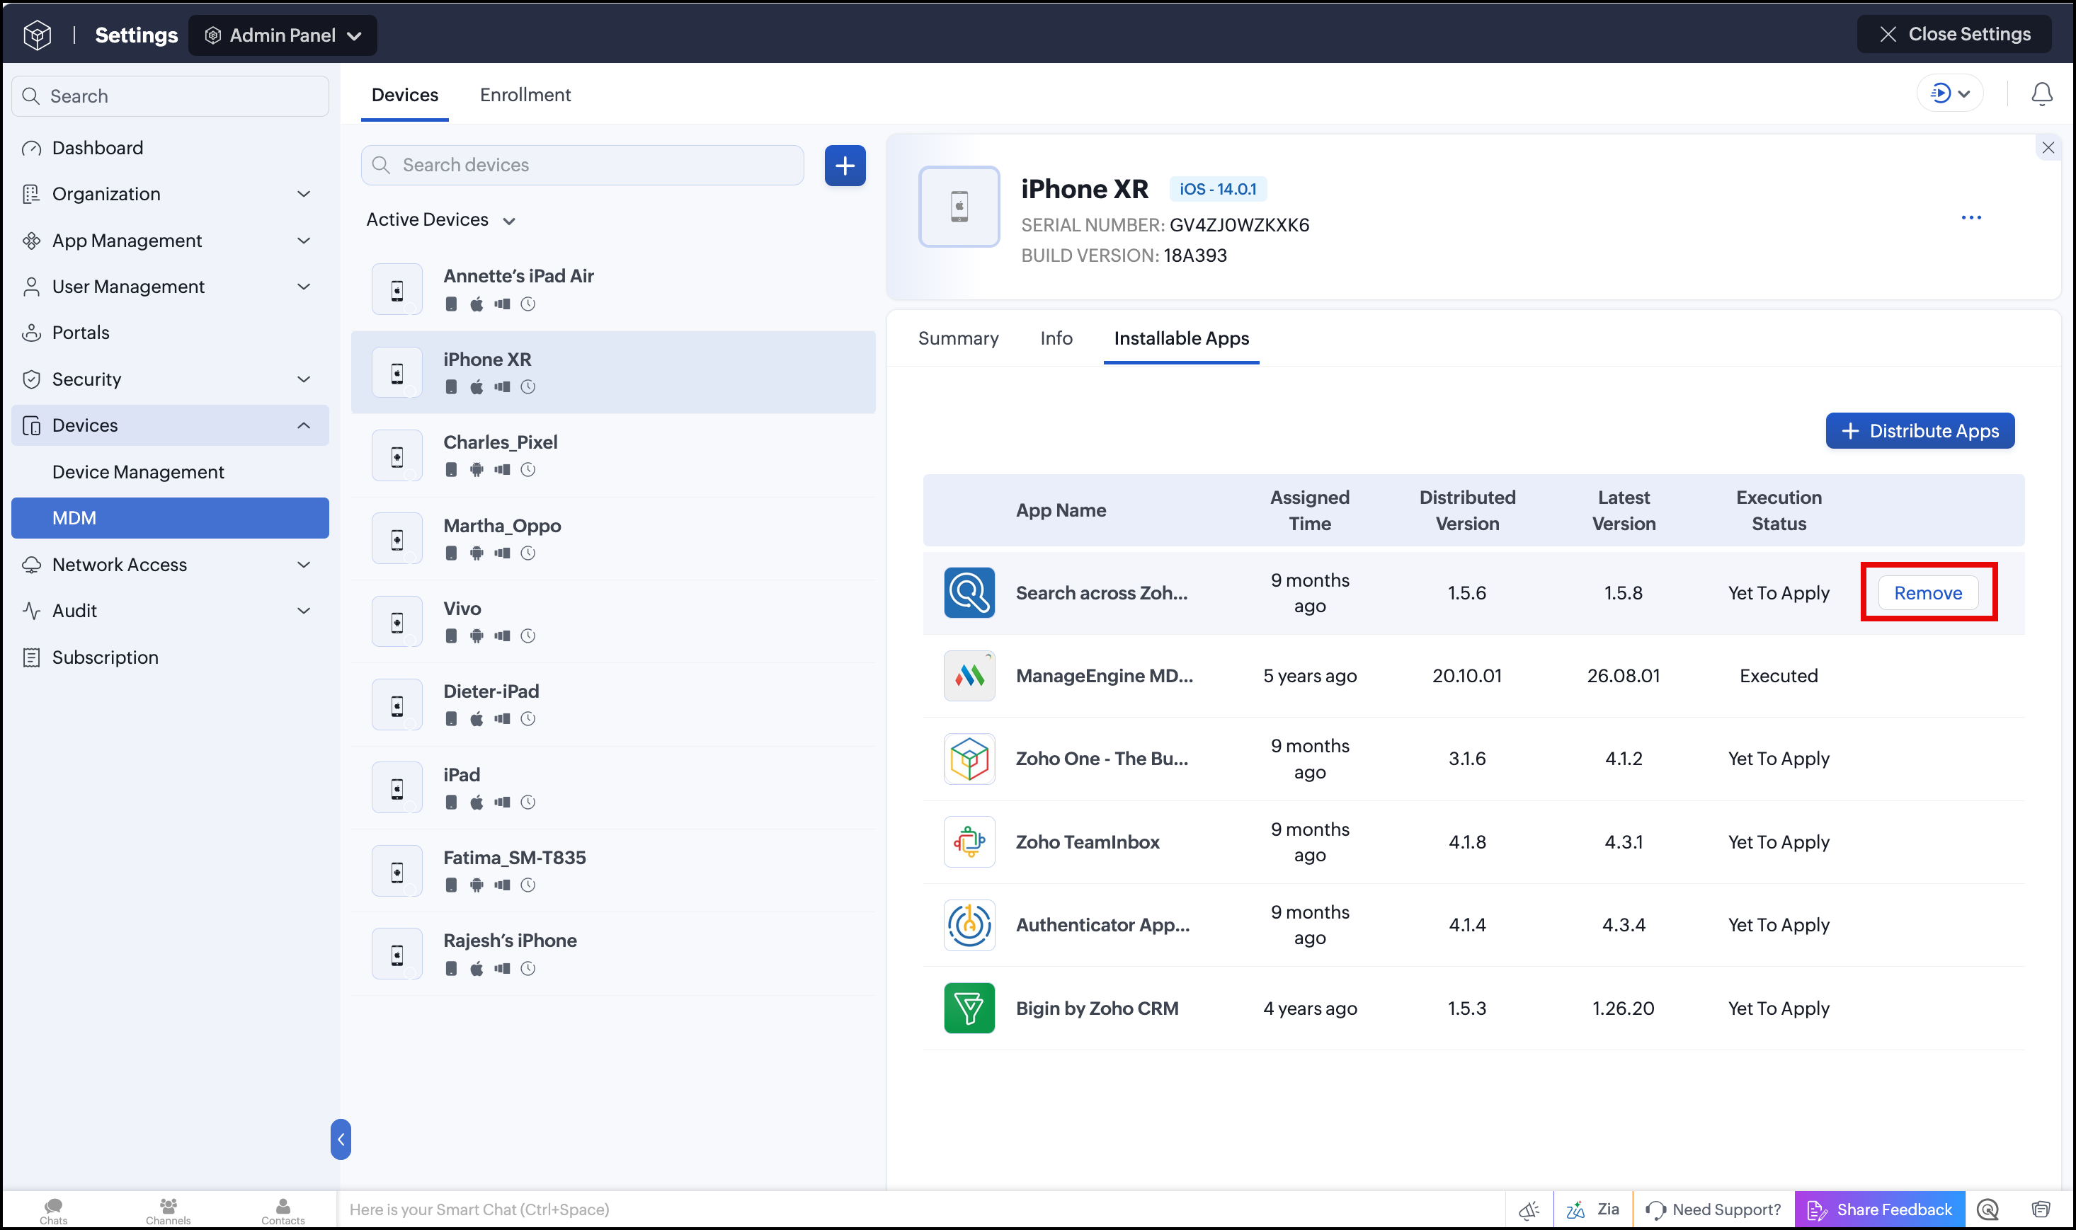2076x1230 pixels.
Task: Click the Distribute Apps button
Action: 1920,431
